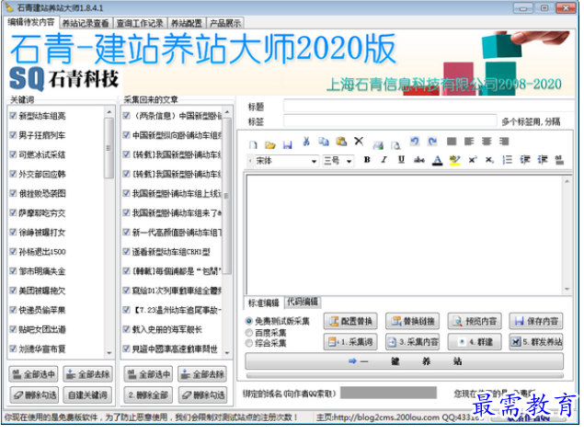Select 综合采集 radio option
584x434 pixels.
pos(249,343)
